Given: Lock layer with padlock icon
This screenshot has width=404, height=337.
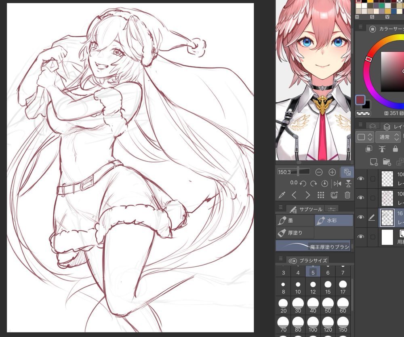Looking at the screenshot, I should tap(395, 149).
